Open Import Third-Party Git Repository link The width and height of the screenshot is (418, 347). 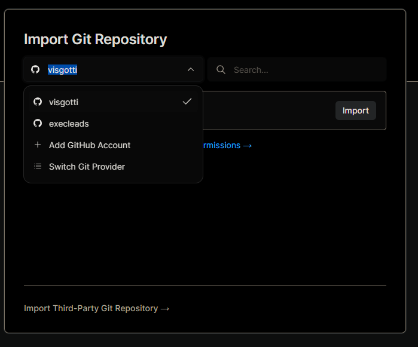[96, 308]
